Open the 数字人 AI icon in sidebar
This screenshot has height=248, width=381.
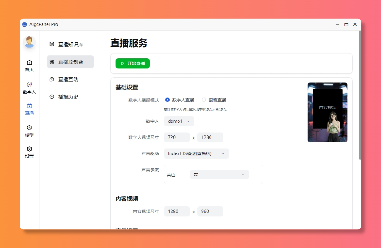[29, 84]
